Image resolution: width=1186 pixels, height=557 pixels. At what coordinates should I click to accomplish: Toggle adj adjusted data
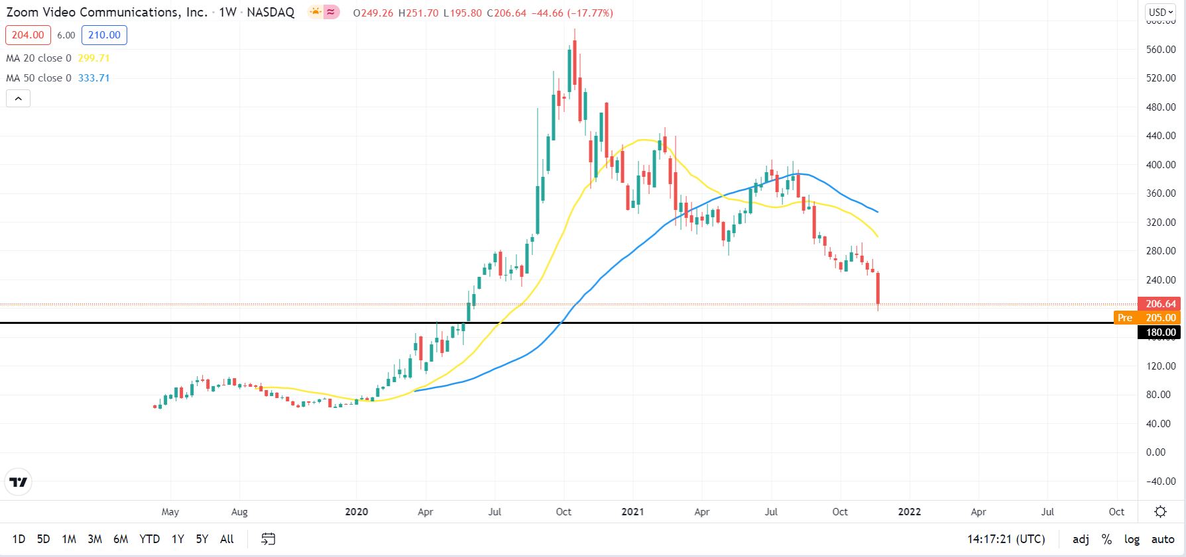(1081, 539)
